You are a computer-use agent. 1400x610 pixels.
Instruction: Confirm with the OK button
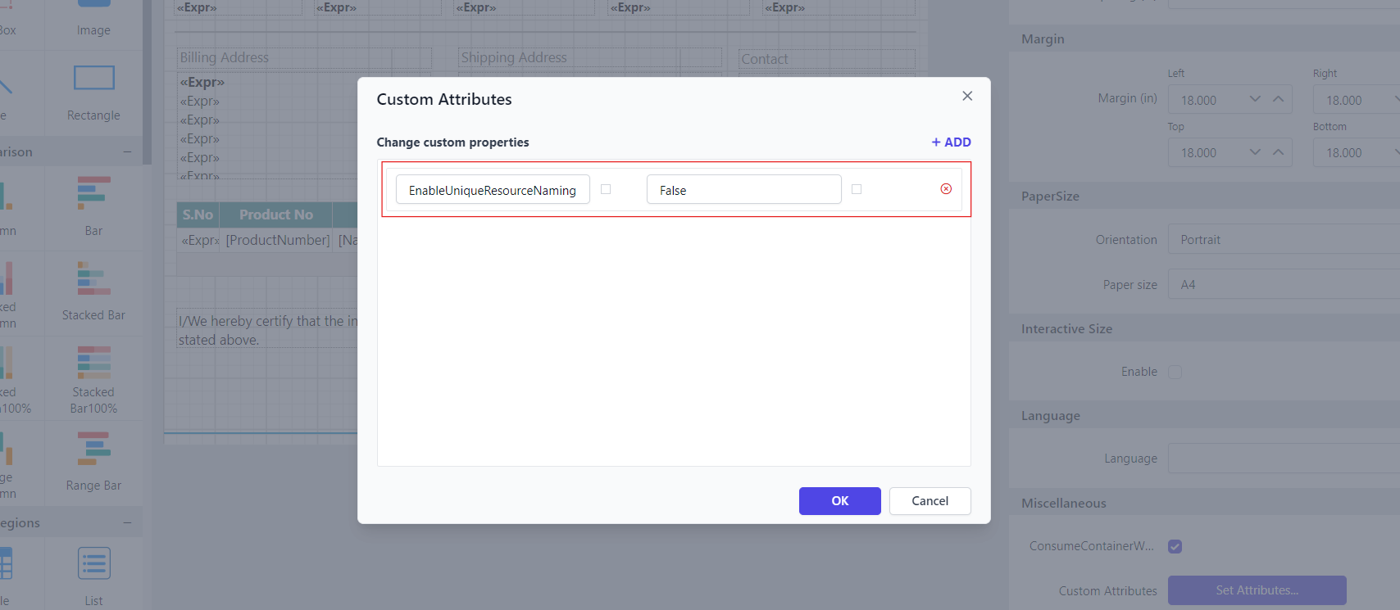point(839,501)
